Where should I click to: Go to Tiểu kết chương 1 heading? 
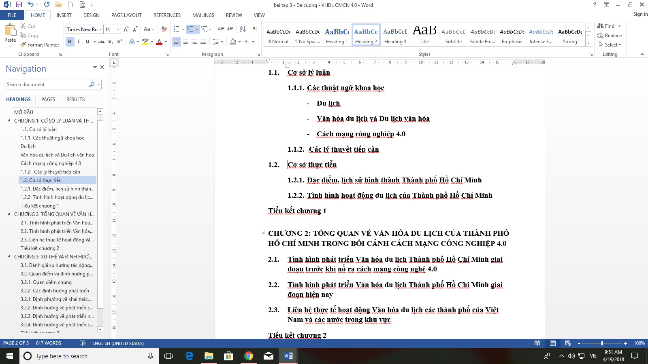40,205
